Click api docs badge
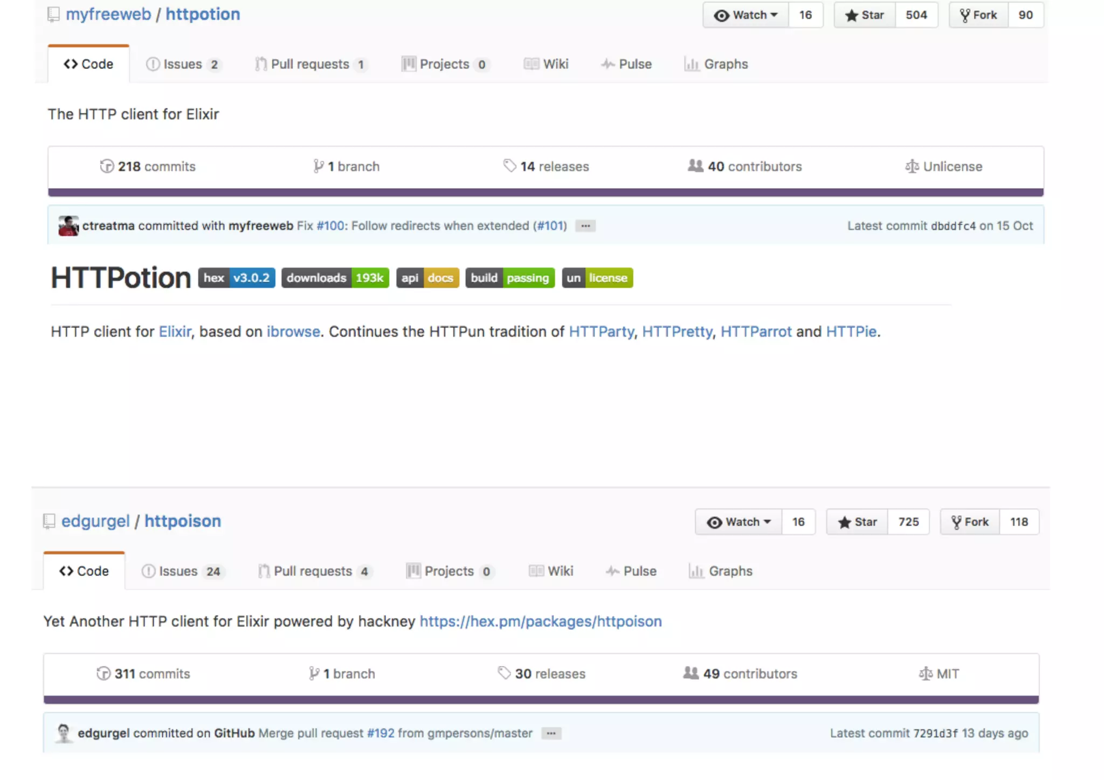 pyautogui.click(x=427, y=278)
